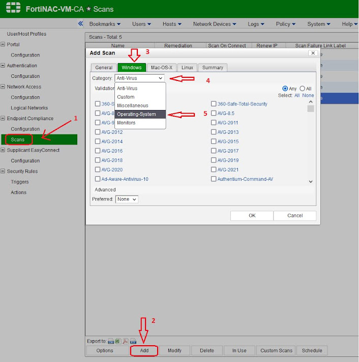Check Ad-Aware-Antivirus-10 checkbox
This screenshot has height=362, width=359.
coord(98,179)
